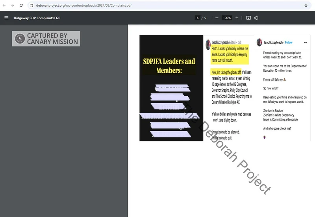Click the Ridgeway SDP Complaint document title

pyautogui.click(x=37, y=18)
